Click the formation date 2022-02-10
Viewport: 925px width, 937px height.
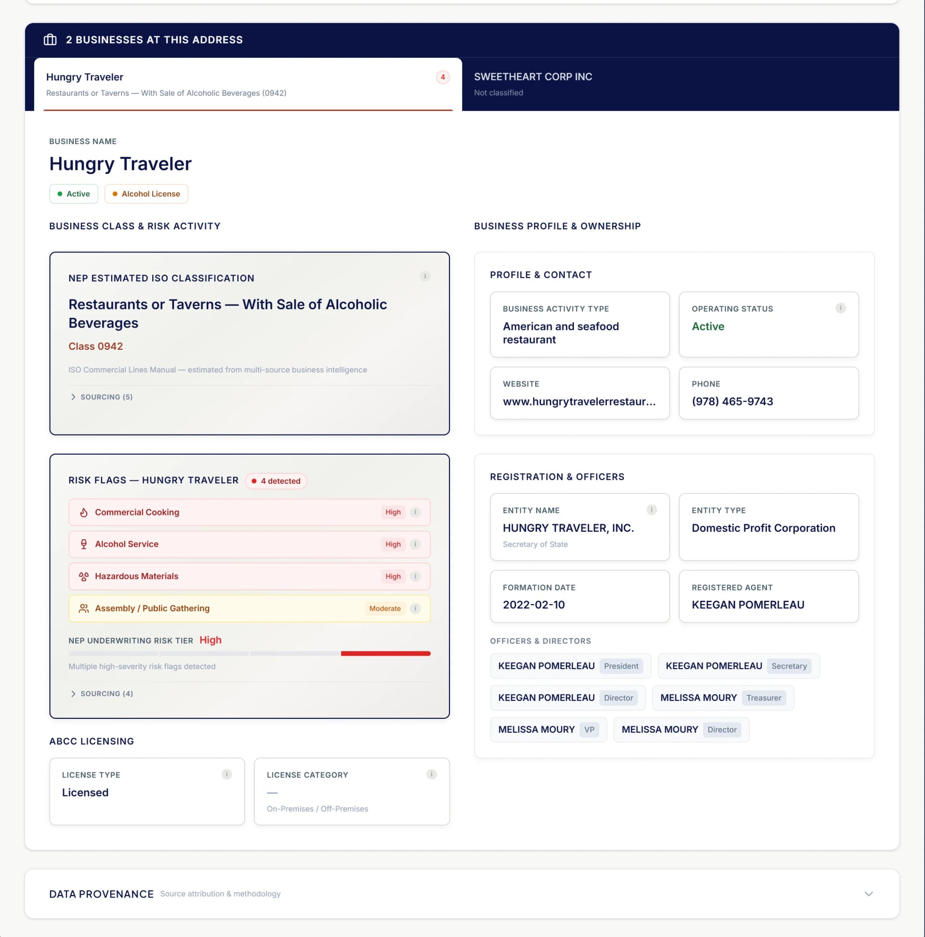pos(533,605)
